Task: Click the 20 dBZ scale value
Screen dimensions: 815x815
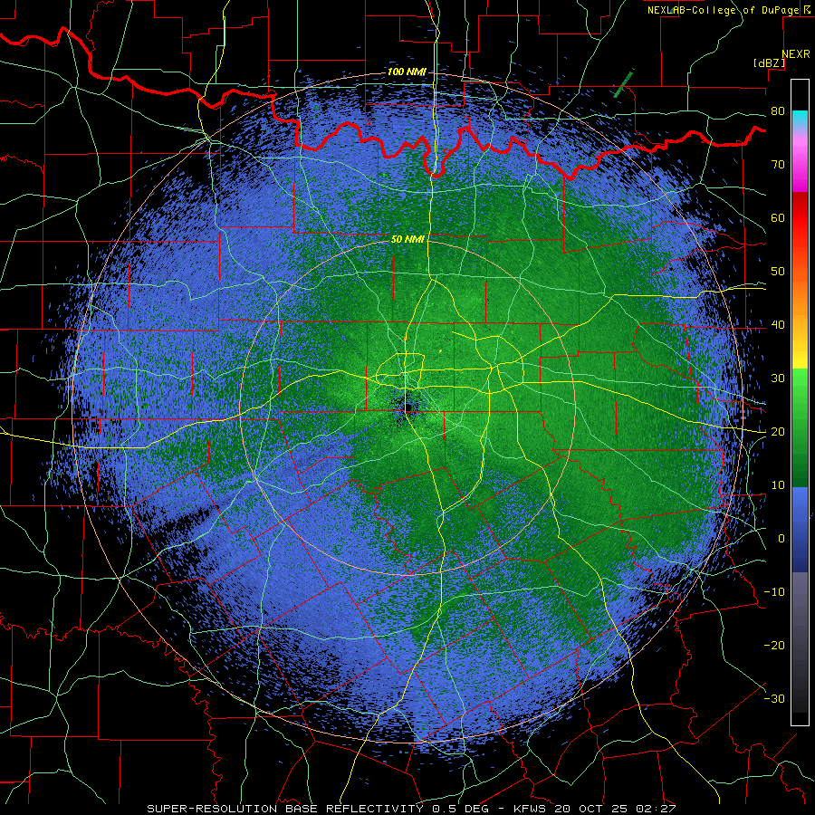Action: click(x=778, y=431)
